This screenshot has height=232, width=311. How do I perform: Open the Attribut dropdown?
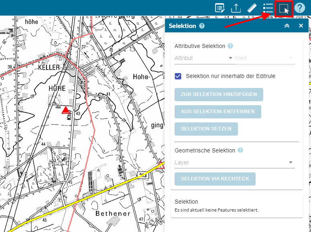(204, 58)
